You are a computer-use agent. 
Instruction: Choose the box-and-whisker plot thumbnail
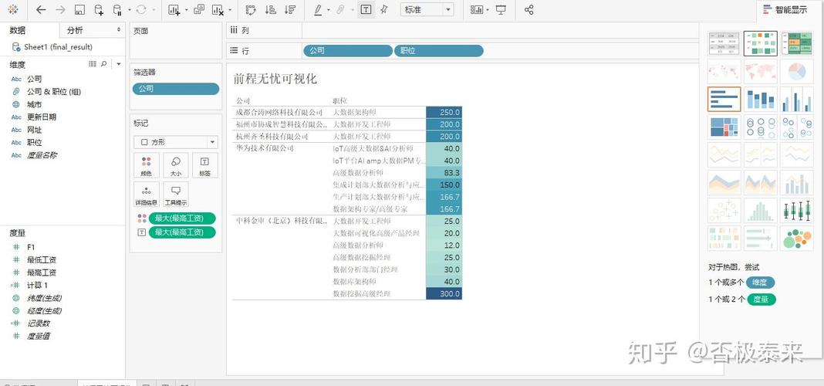[x=797, y=210]
